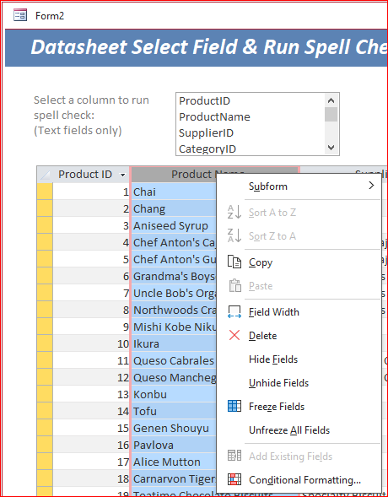Choose Delete from the context menu
388x497 pixels.
pyautogui.click(x=299, y=335)
